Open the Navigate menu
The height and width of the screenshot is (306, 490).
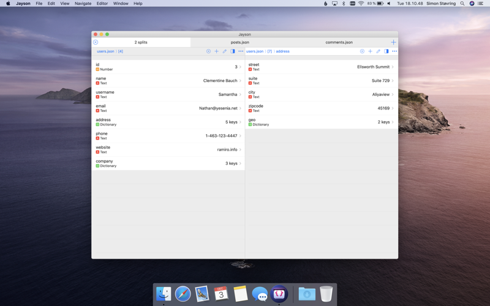coord(83,4)
